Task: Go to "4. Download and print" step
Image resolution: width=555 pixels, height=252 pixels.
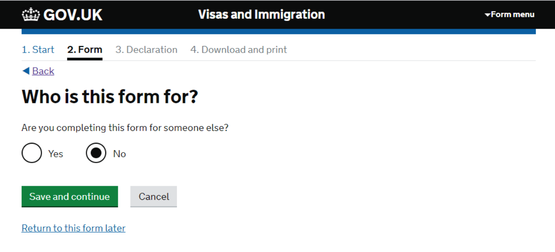Action: point(239,50)
